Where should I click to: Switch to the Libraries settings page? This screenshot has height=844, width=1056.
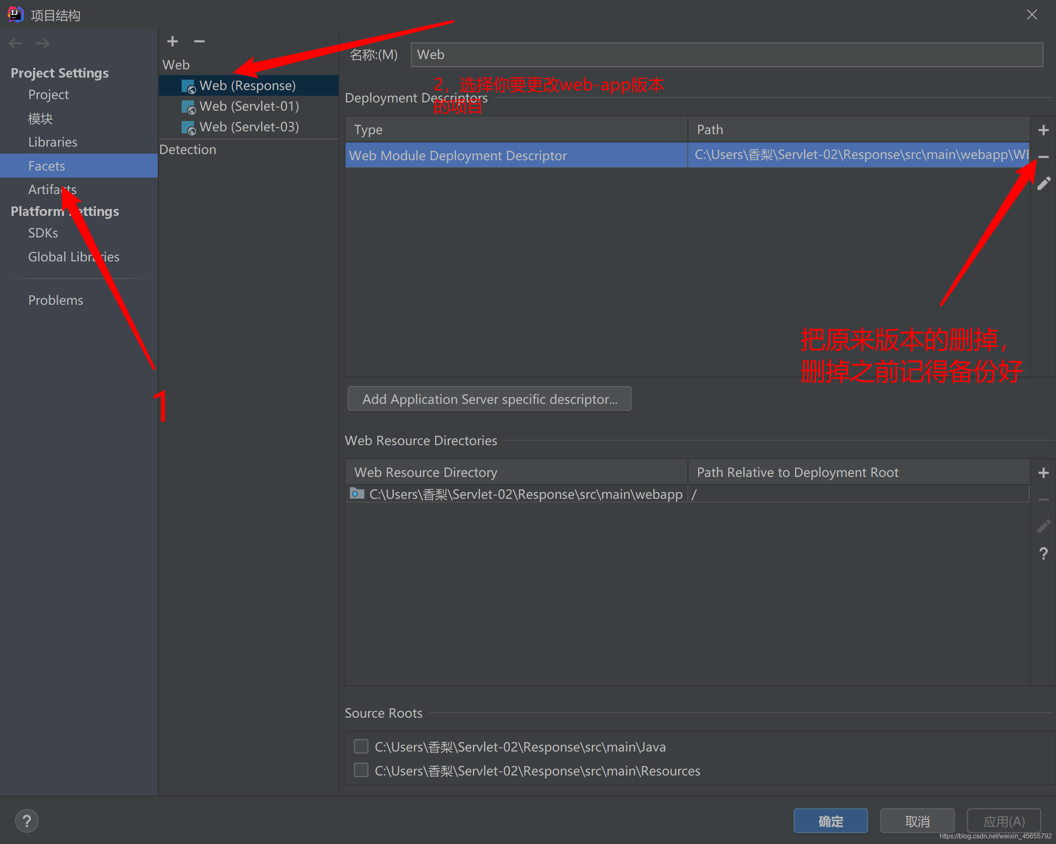(52, 142)
